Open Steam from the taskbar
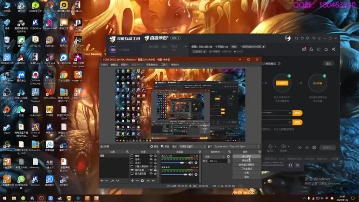The image size is (359, 202). [60, 198]
